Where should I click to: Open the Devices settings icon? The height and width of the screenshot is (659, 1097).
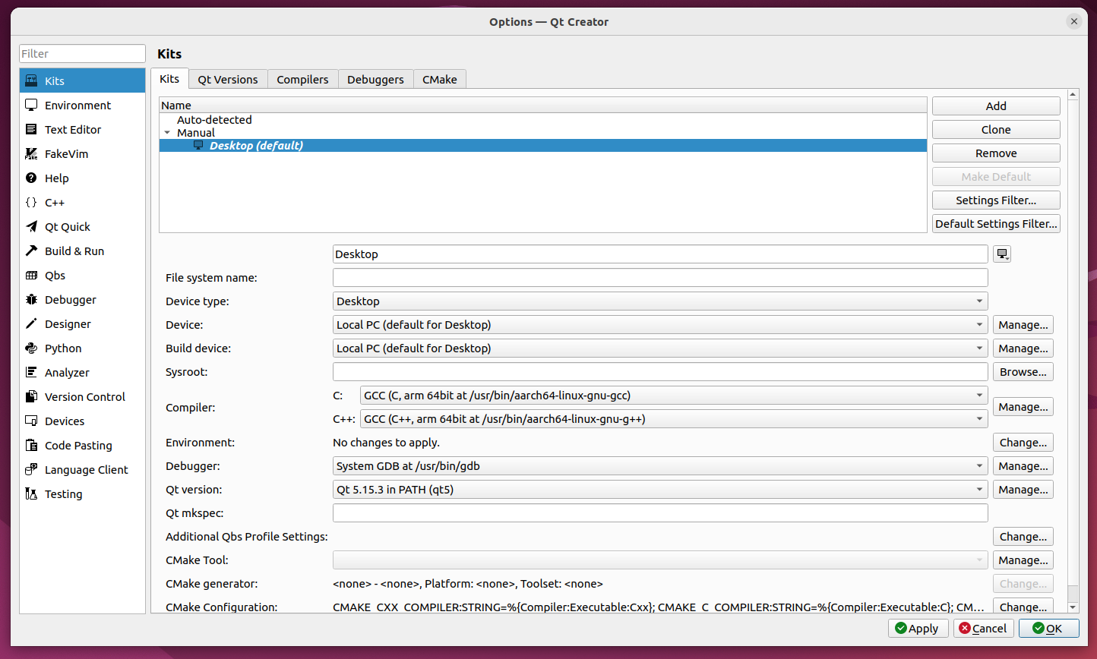point(31,421)
